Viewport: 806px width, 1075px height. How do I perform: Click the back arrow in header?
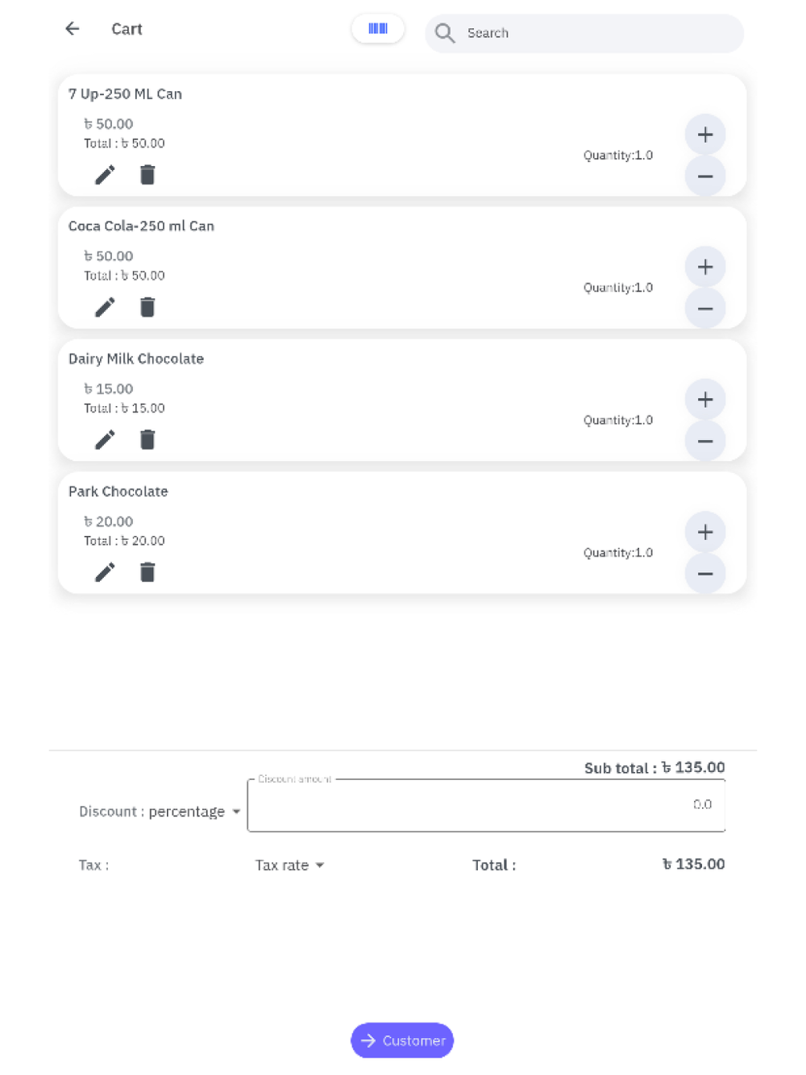pyautogui.click(x=73, y=29)
